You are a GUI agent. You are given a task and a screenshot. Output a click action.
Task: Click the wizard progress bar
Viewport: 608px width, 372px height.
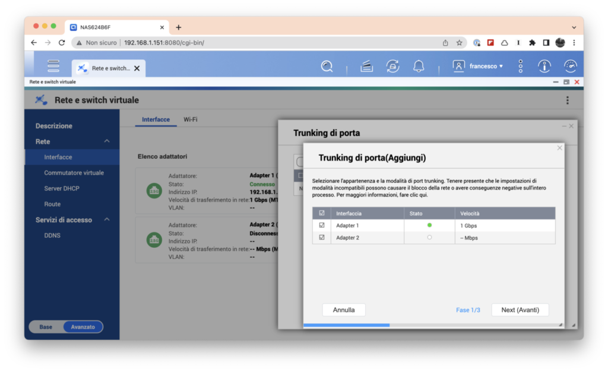coord(433,325)
